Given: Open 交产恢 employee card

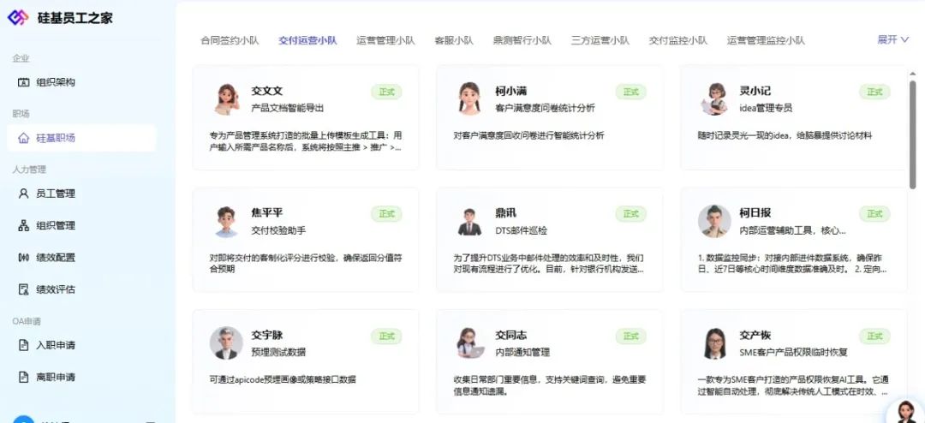Looking at the screenshot, I should 793,361.
